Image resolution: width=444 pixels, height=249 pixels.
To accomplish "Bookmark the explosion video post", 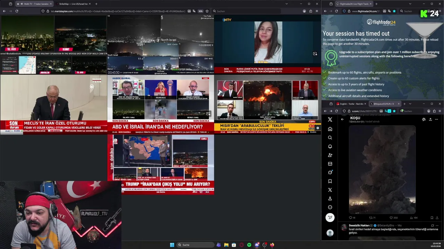I will 432,218.
